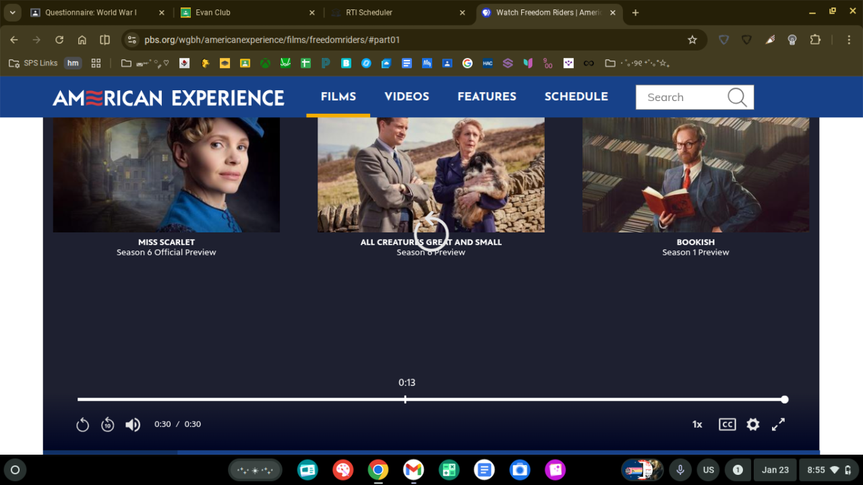Open the paint palette app from the shelf
This screenshot has height=485, width=863.
click(343, 470)
